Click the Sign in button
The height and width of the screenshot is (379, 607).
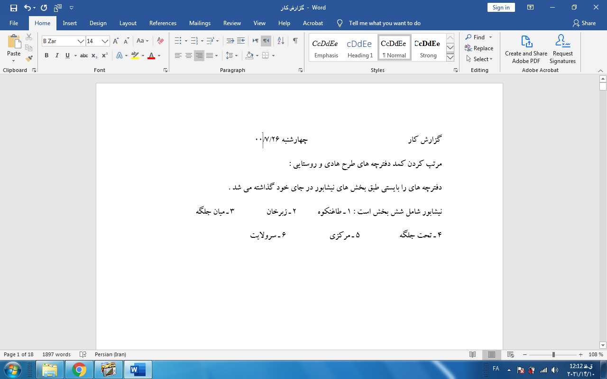(501, 8)
